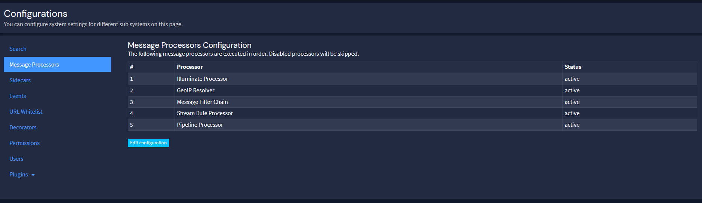Go to the Sidecars configuration

pyautogui.click(x=20, y=80)
